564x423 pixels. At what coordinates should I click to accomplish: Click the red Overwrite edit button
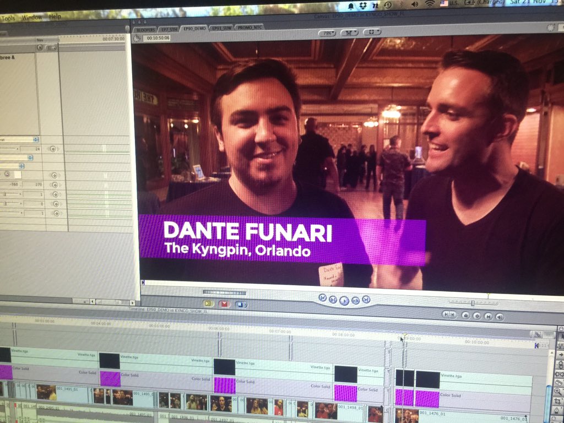(x=225, y=304)
